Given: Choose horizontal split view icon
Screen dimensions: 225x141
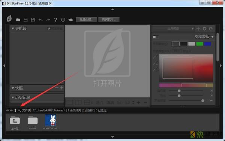Looking at the screenshot, I should pos(87,102).
